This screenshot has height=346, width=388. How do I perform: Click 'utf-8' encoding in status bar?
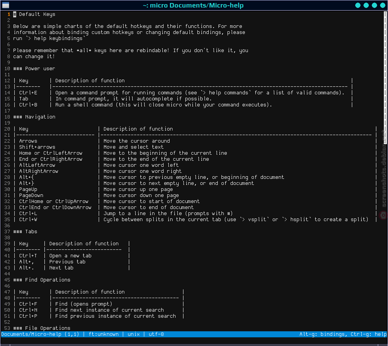point(156,334)
